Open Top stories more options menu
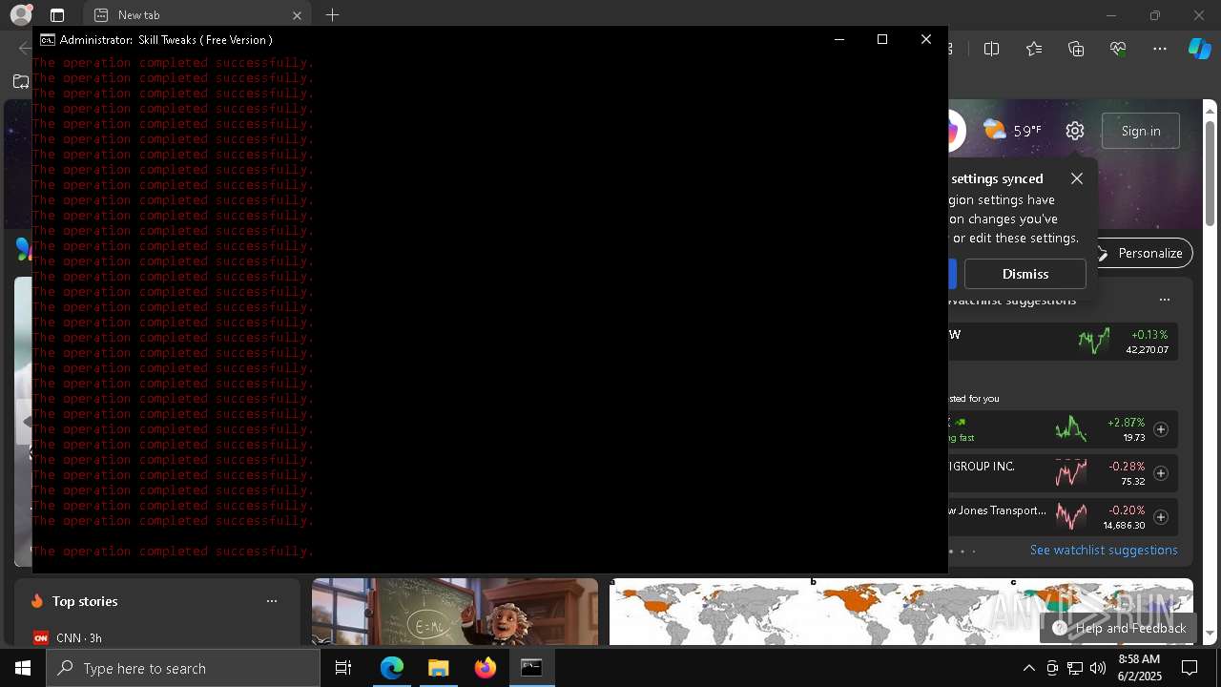Image resolution: width=1221 pixels, height=687 pixels. [x=272, y=601]
